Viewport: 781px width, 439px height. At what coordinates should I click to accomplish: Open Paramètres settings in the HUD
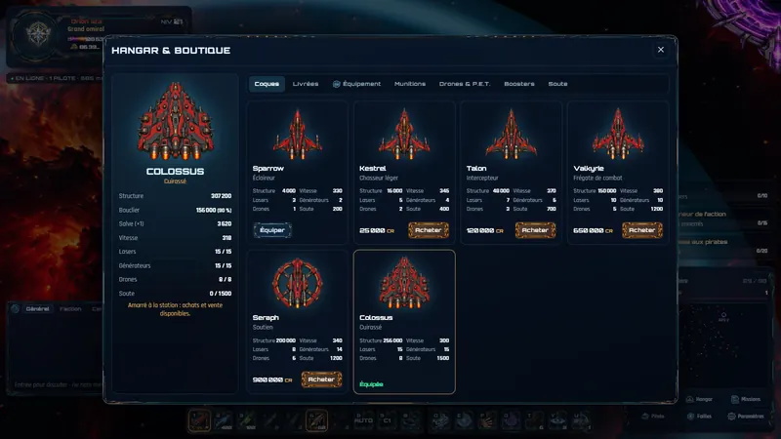pos(746,417)
